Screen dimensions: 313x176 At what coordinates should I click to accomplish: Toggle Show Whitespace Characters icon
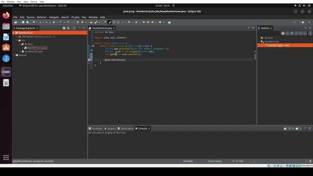pyautogui.click(x=123, y=22)
